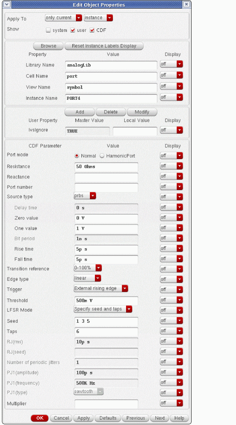Open the LFSR Mode dropdown
The image size is (236, 425).
click(x=103, y=309)
